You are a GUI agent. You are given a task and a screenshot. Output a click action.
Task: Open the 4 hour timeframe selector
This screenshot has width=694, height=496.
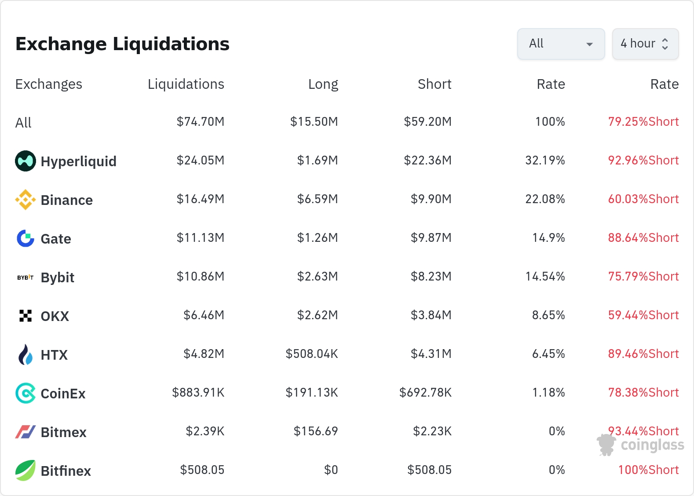coord(645,44)
